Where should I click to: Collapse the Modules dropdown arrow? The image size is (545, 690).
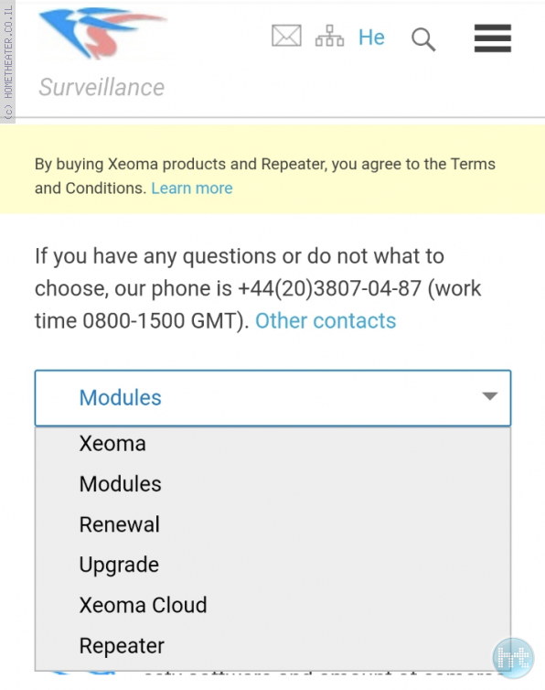point(489,396)
